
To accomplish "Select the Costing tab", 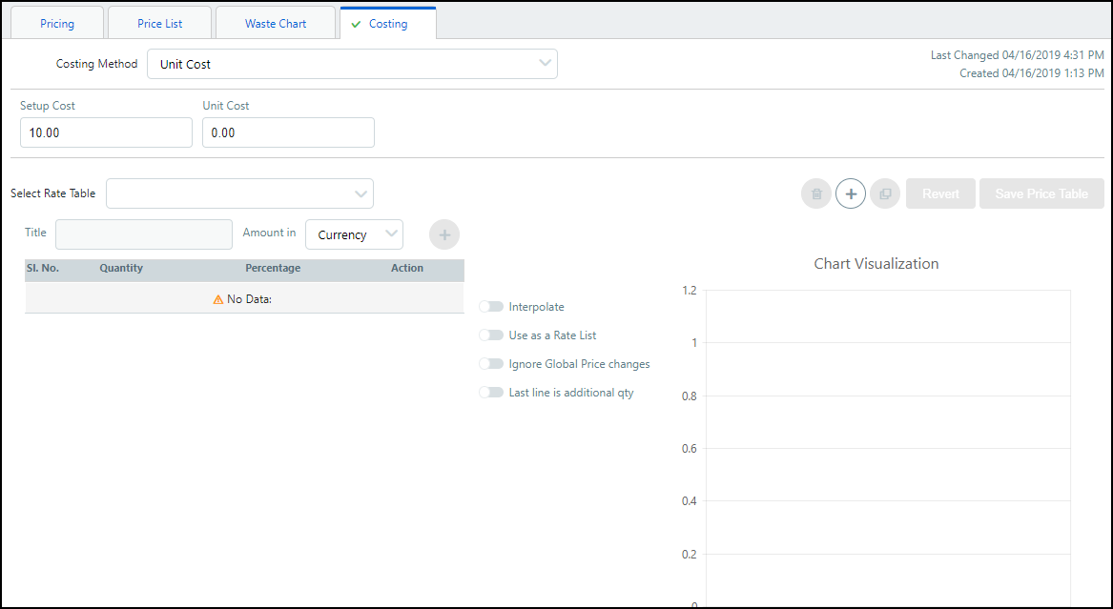I will pyautogui.click(x=388, y=24).
